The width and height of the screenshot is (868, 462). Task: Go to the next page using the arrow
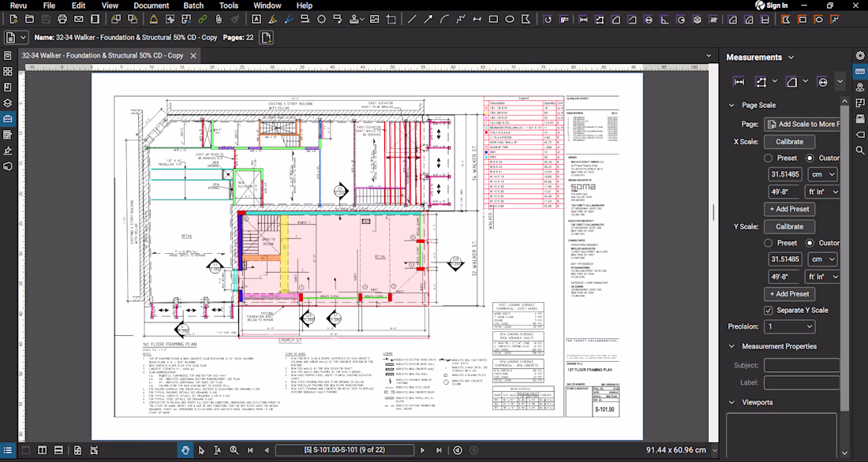[422, 450]
